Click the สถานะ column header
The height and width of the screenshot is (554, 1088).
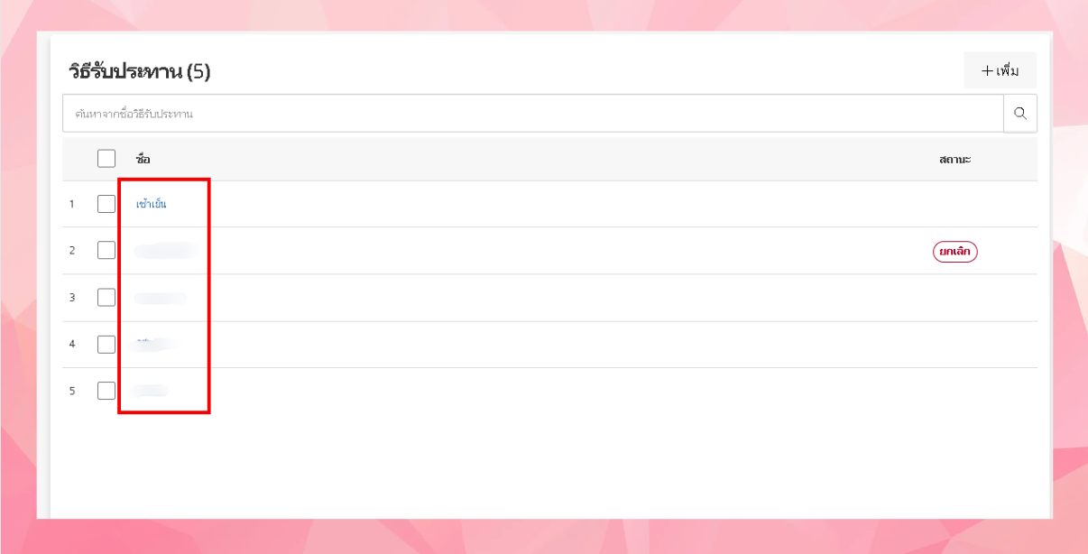[954, 160]
